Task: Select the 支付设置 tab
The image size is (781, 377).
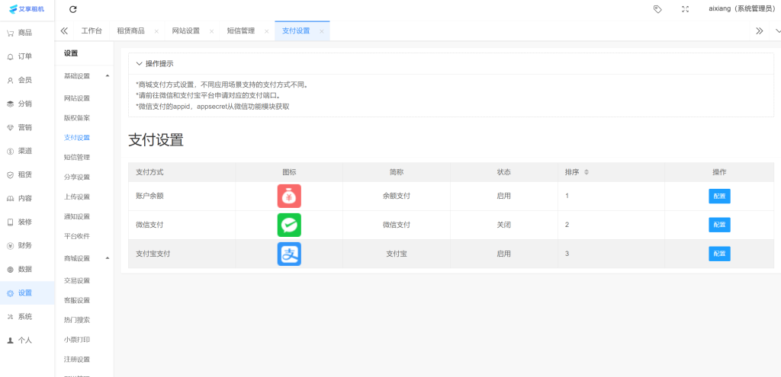Action: click(296, 30)
